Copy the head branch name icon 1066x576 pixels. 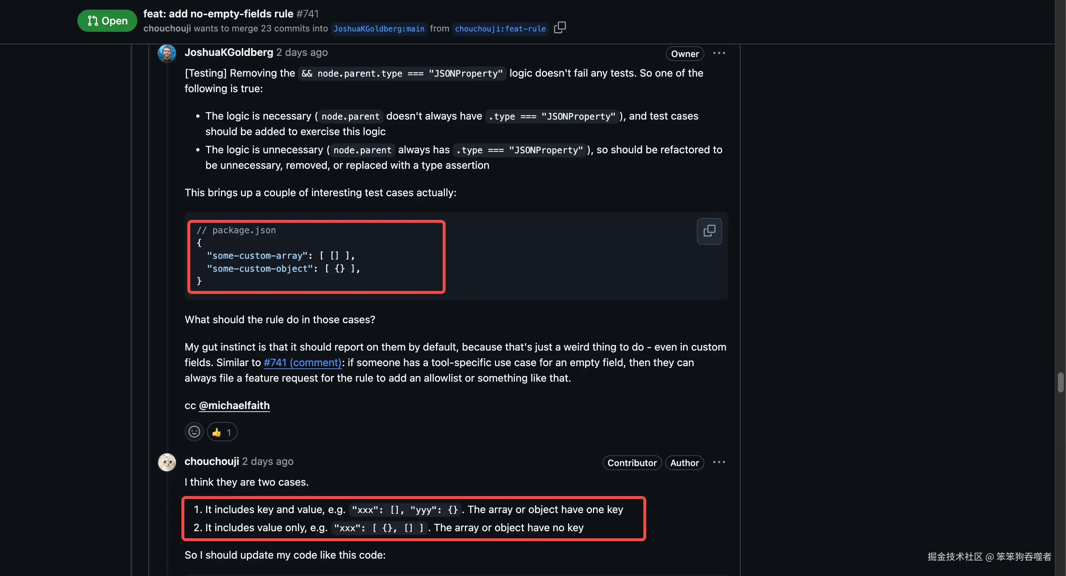tap(560, 28)
